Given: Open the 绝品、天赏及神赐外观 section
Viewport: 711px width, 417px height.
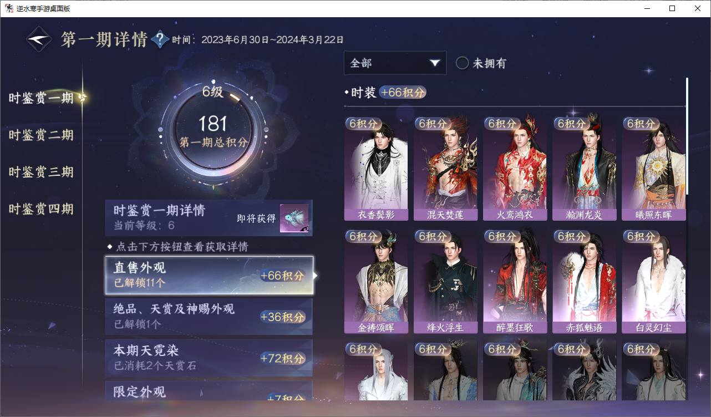Looking at the screenshot, I should pyautogui.click(x=209, y=317).
